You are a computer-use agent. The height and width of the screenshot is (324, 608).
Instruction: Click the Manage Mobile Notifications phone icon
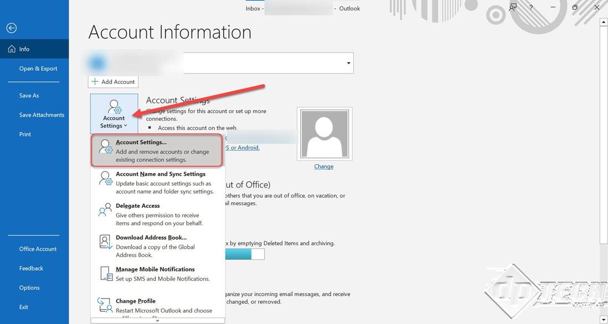[106, 274]
